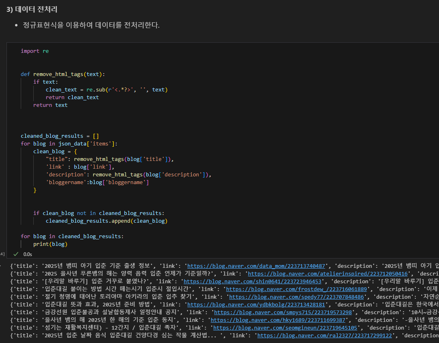The height and width of the screenshot is (343, 439).
Task: Click the bullet text '정규표현식을 이용하여 데이터를 전처리한다.'
Action: tap(91, 25)
